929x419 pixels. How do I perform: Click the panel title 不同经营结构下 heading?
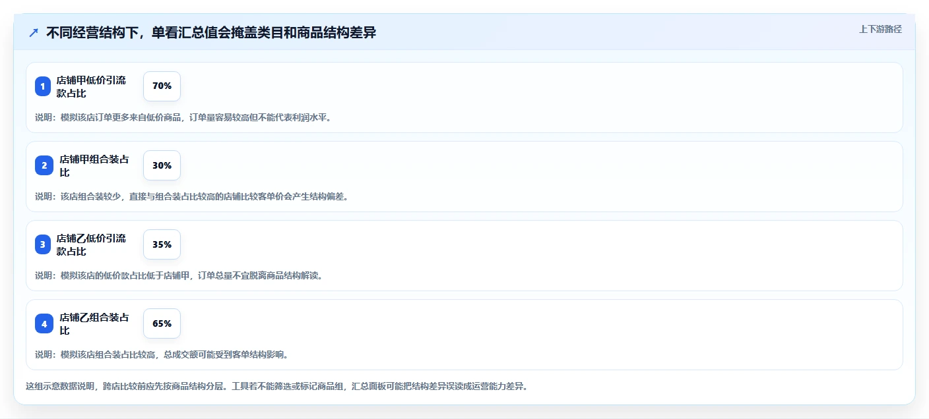pyautogui.click(x=211, y=32)
